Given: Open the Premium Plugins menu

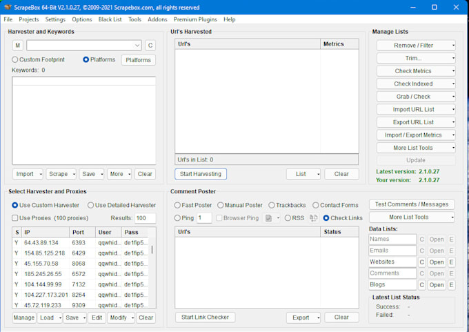Looking at the screenshot, I should coord(195,19).
